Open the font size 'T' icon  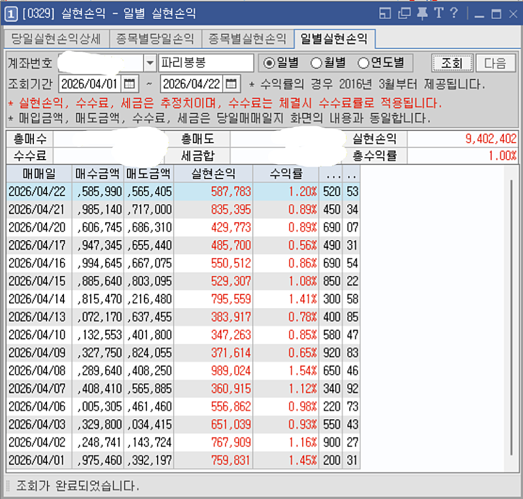[x=438, y=13]
